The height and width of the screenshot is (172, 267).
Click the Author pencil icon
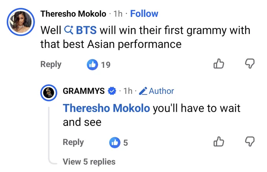click(143, 91)
